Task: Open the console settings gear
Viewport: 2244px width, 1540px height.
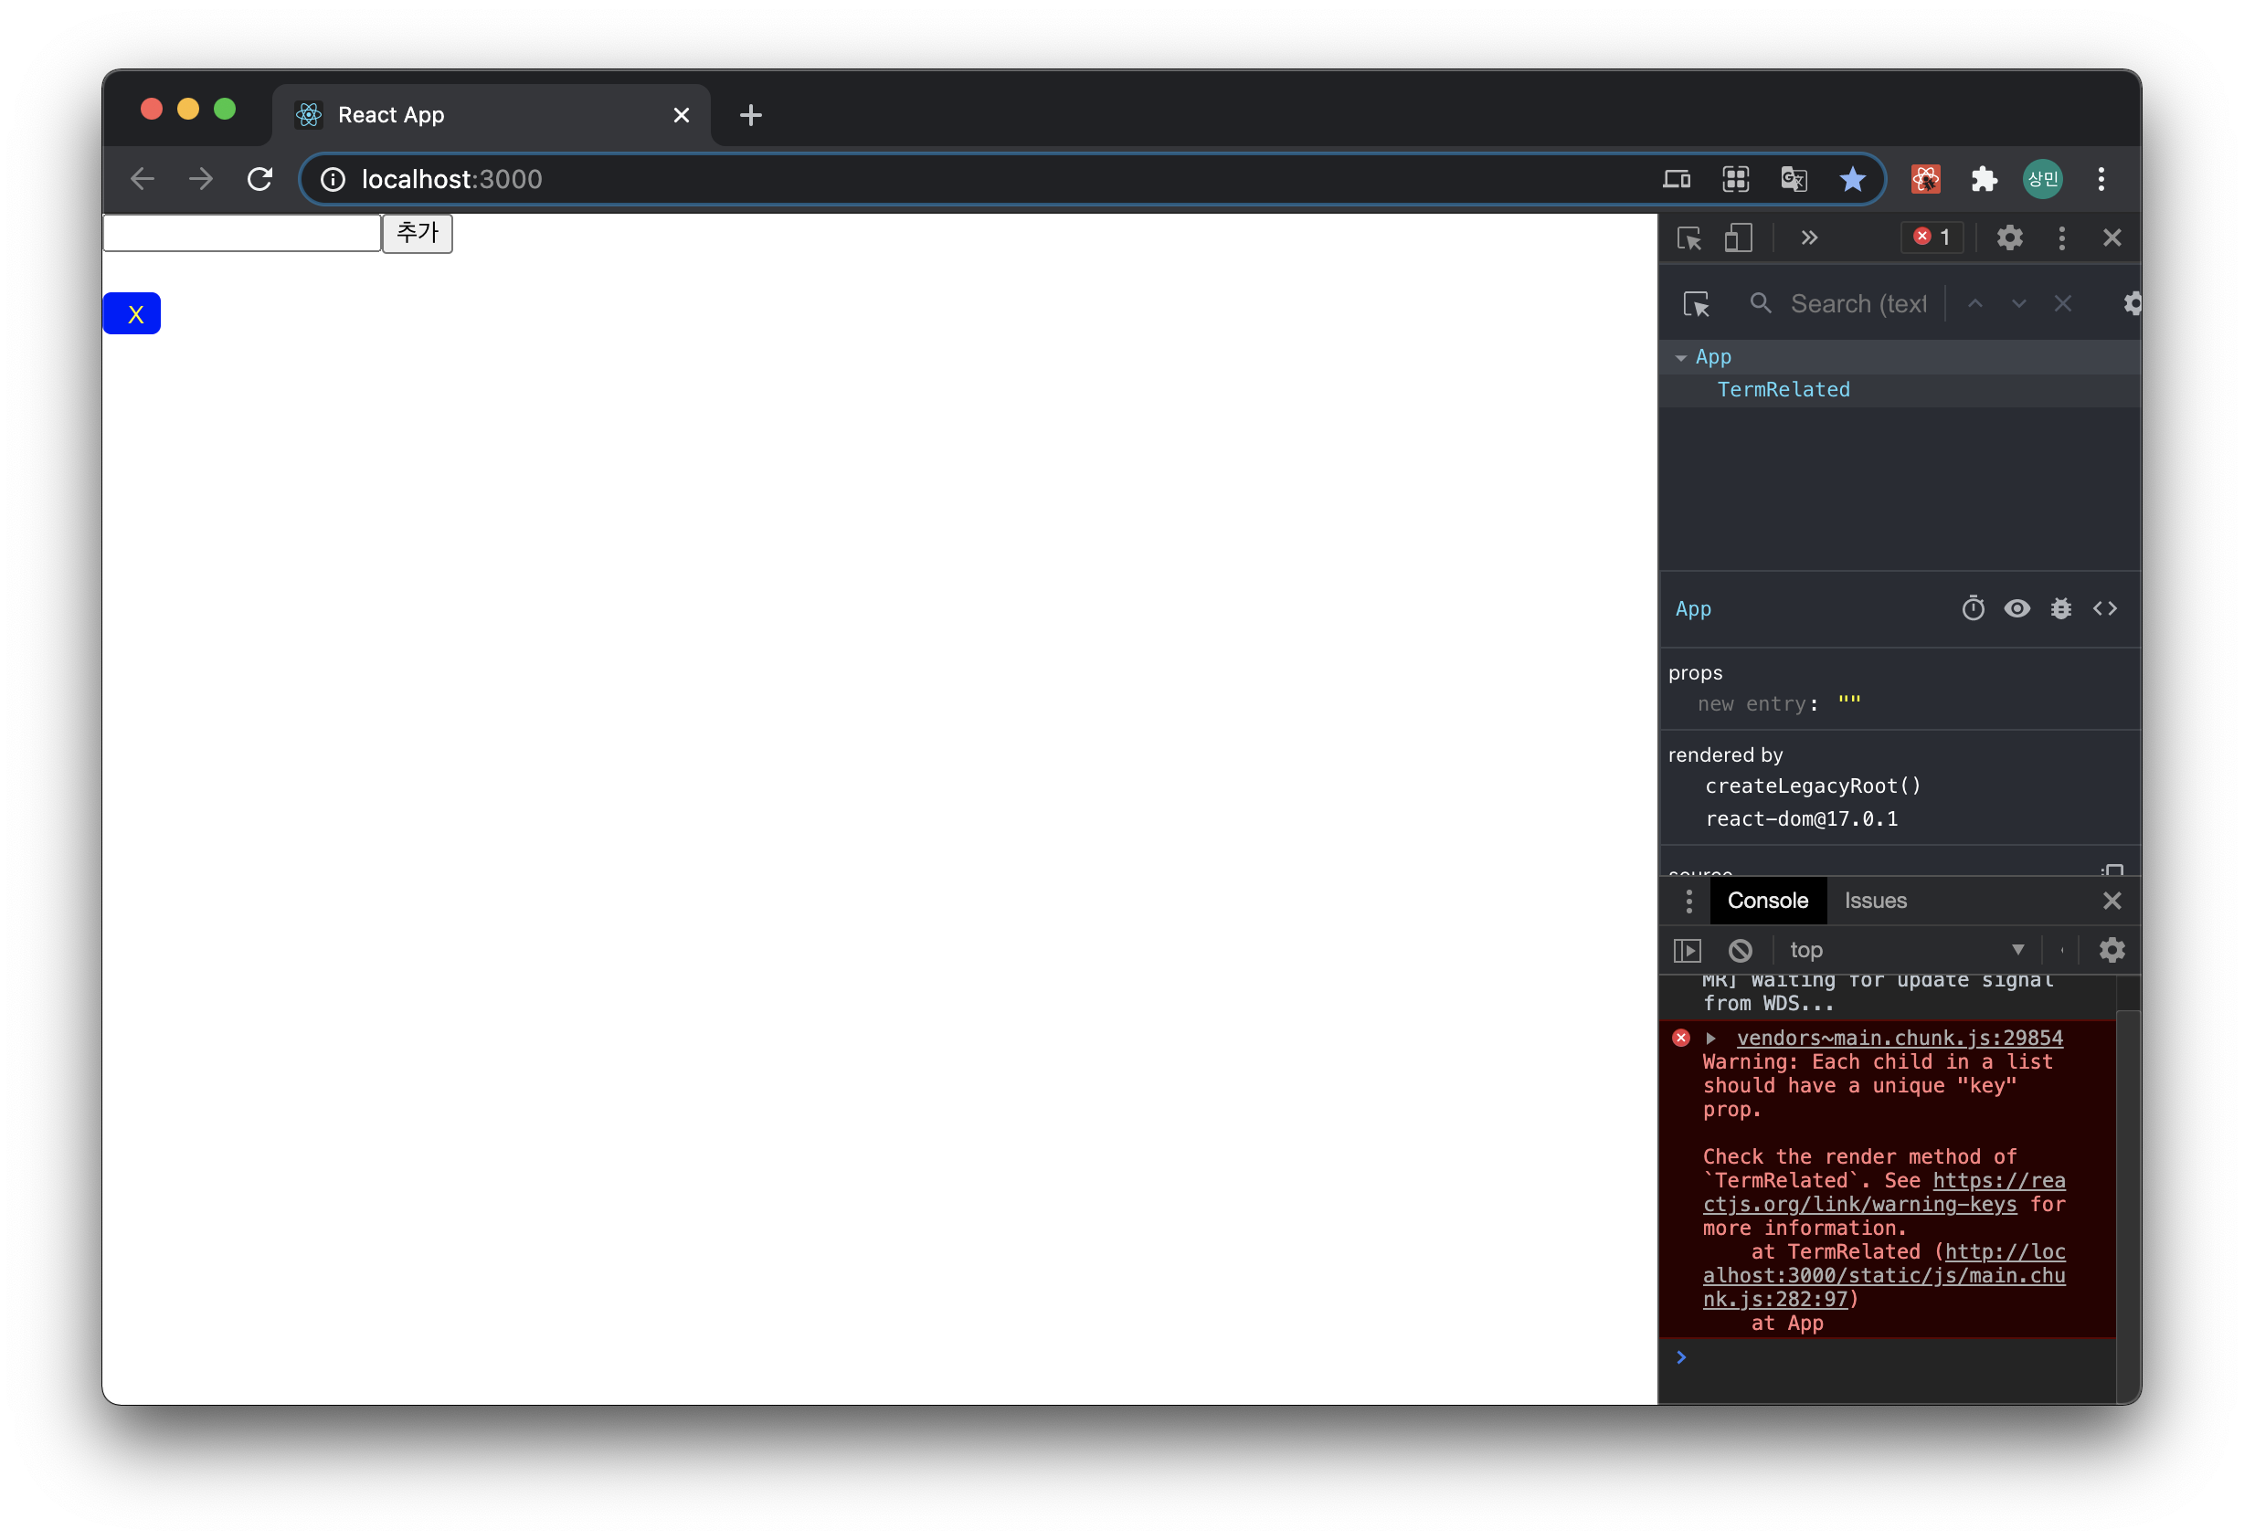Action: pos(2112,950)
